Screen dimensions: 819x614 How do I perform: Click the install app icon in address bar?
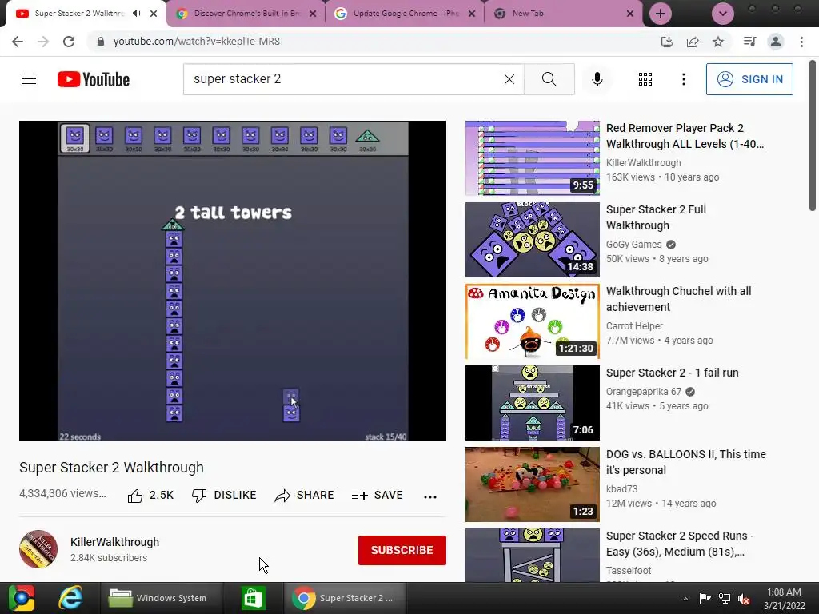tap(667, 42)
